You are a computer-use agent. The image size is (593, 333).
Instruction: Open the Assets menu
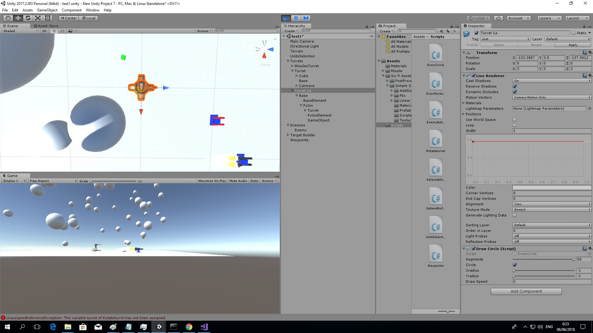coord(27,10)
